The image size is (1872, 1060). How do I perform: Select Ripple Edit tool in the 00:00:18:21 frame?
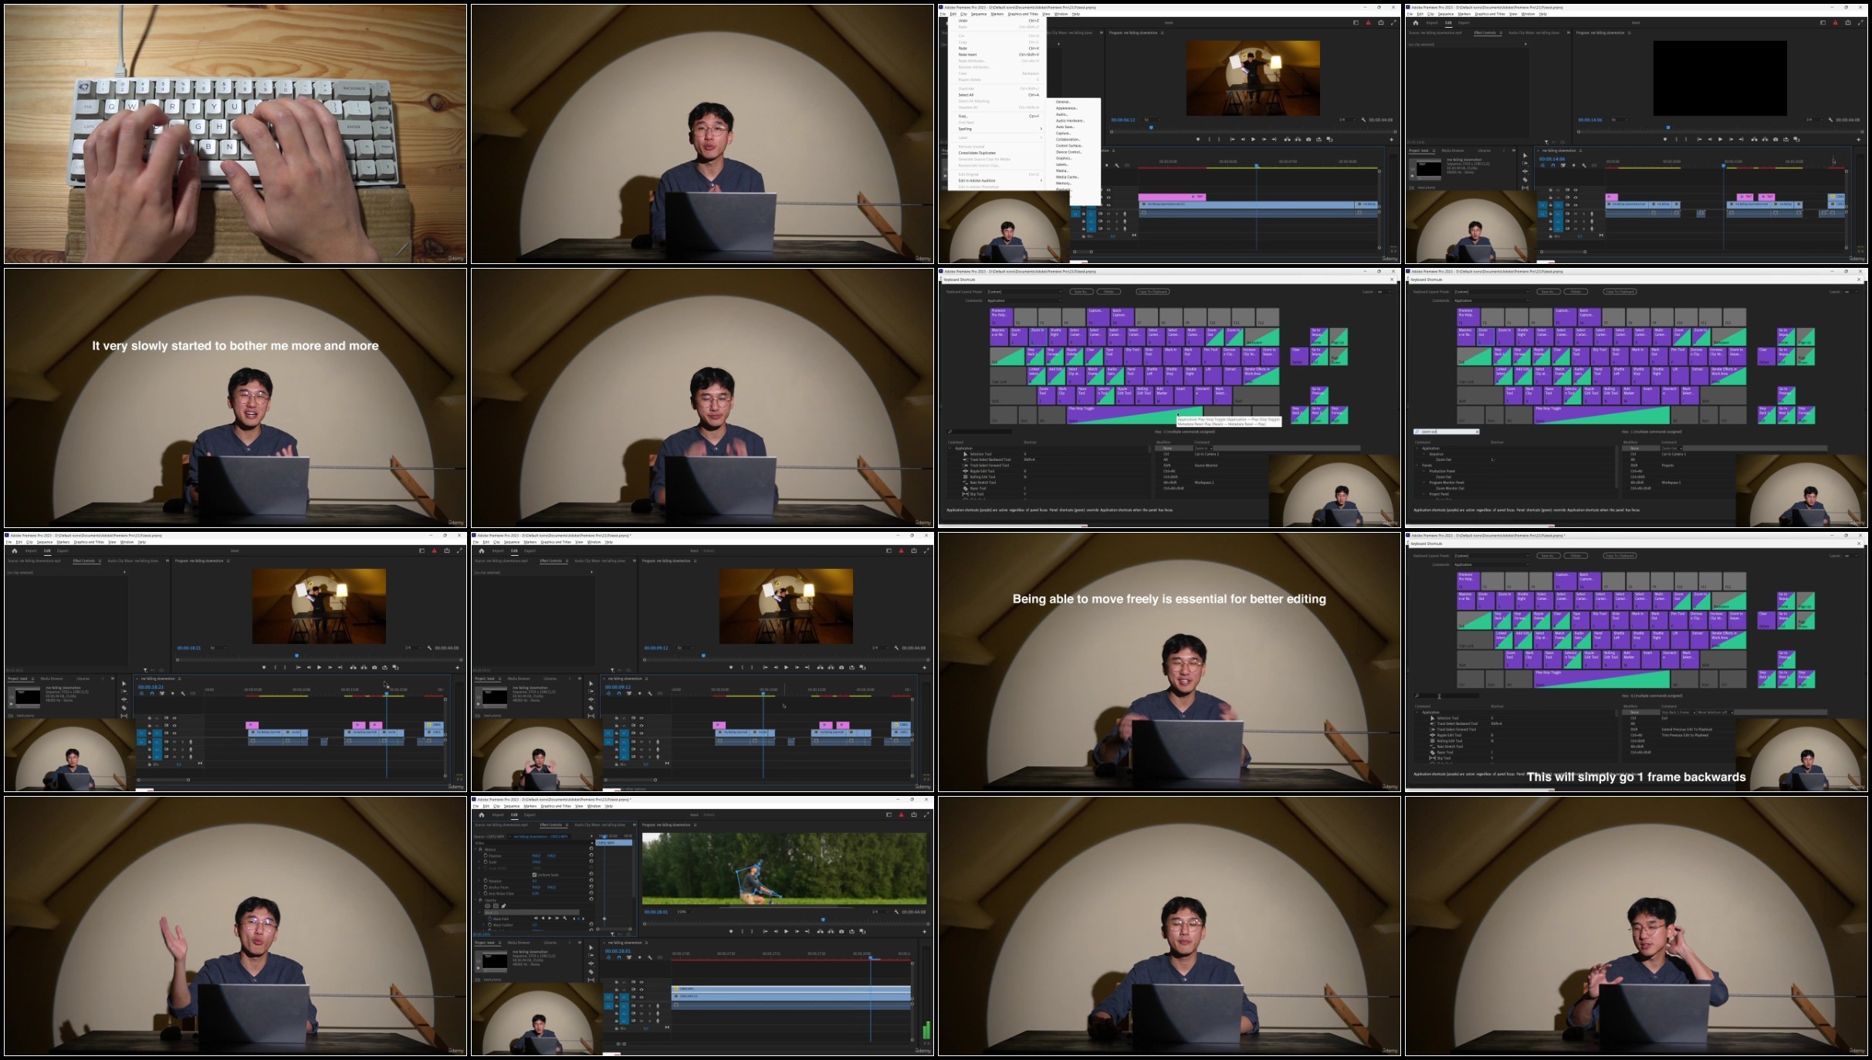click(x=124, y=699)
